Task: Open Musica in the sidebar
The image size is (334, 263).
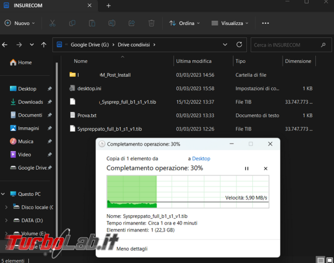Action: tap(22, 141)
